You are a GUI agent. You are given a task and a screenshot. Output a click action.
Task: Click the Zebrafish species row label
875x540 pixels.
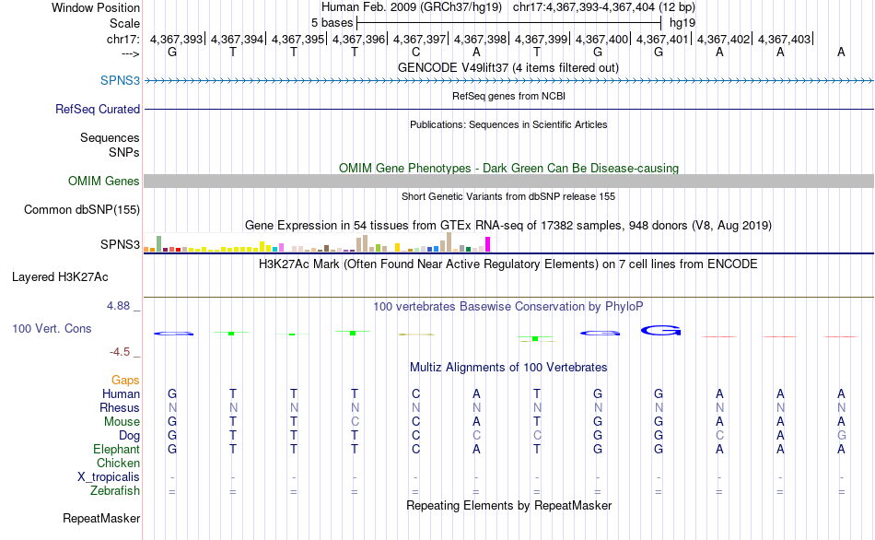click(x=115, y=490)
